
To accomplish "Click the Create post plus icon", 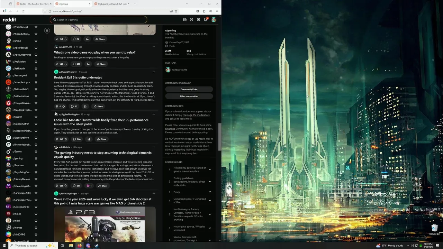I will (198, 20).
